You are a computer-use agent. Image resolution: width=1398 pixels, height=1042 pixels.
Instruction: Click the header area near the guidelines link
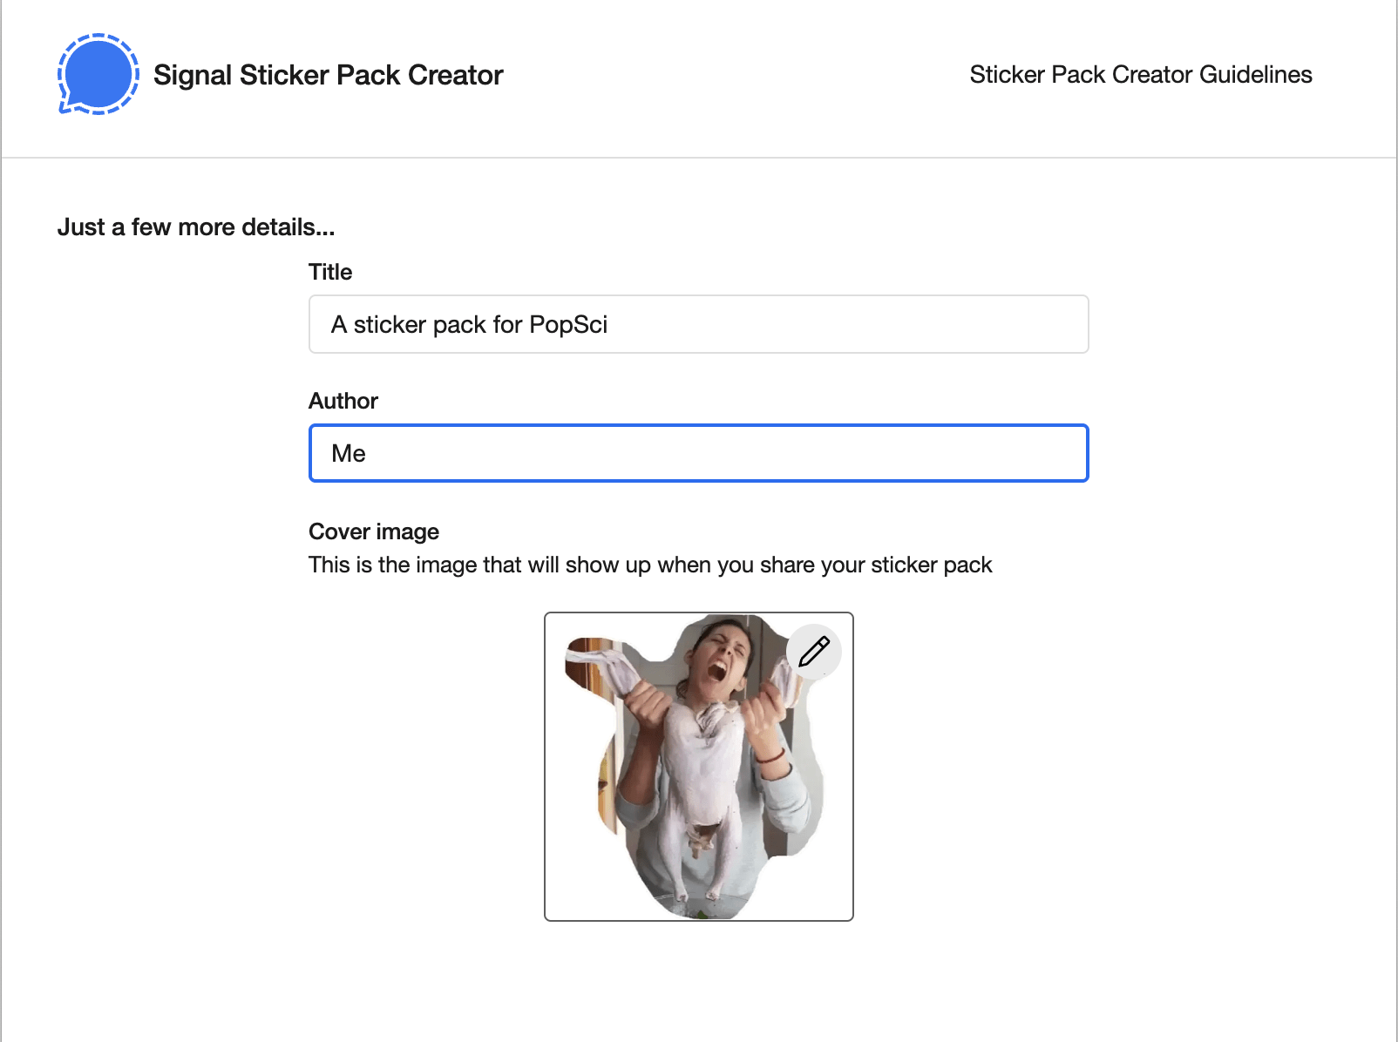click(x=1140, y=75)
